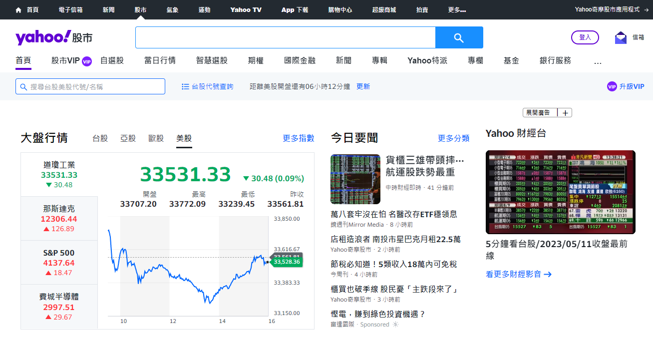
Task: Open the ellipsis overflow nav menu
Action: pyautogui.click(x=598, y=61)
